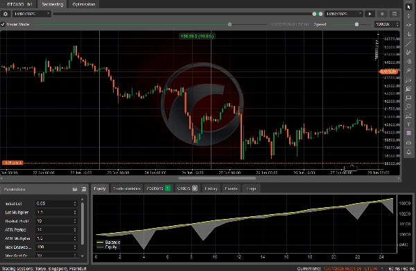This screenshot has width=416, height=271.
Task: Open the purple drawing color swatch
Action: (408, 133)
